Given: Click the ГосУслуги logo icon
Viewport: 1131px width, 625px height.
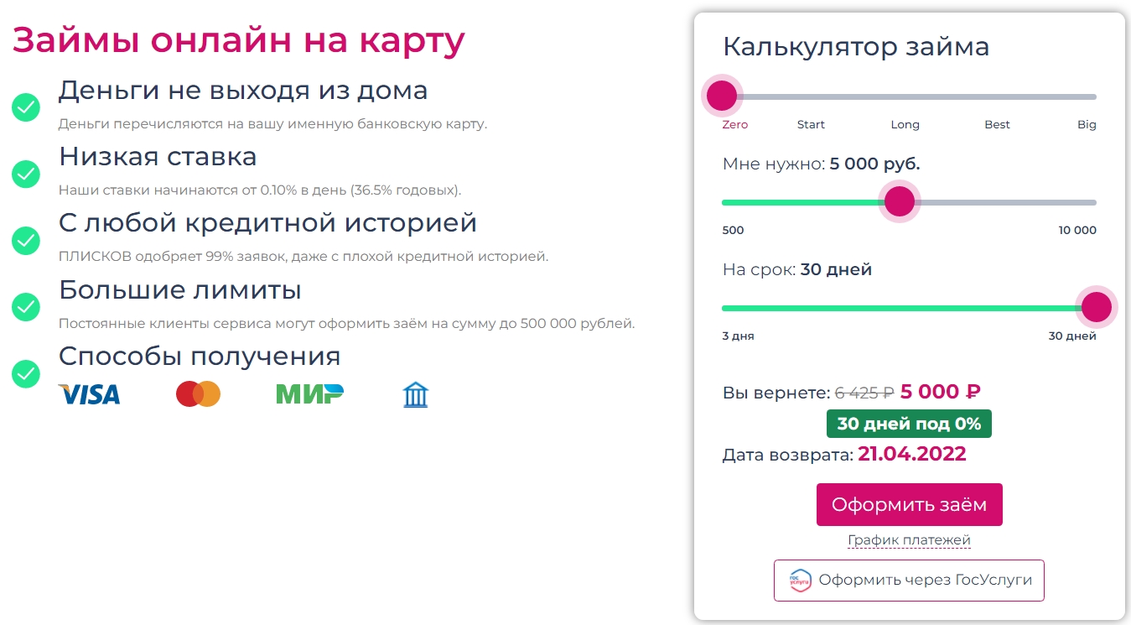Looking at the screenshot, I should point(801,580).
